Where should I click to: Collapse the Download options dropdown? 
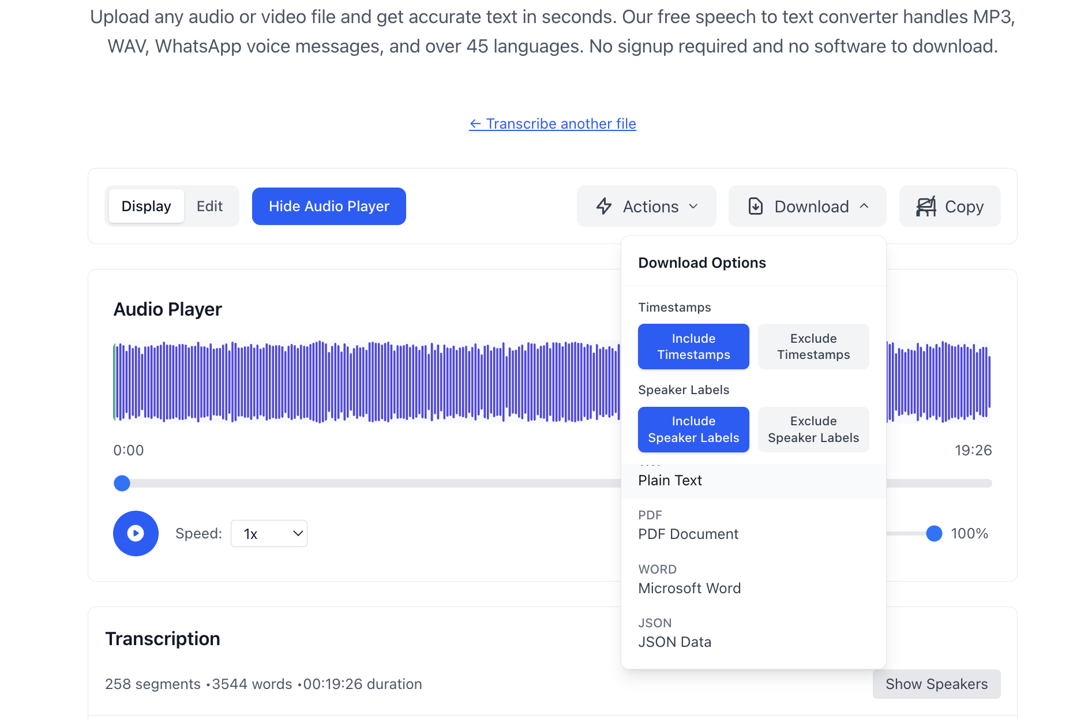tap(806, 206)
